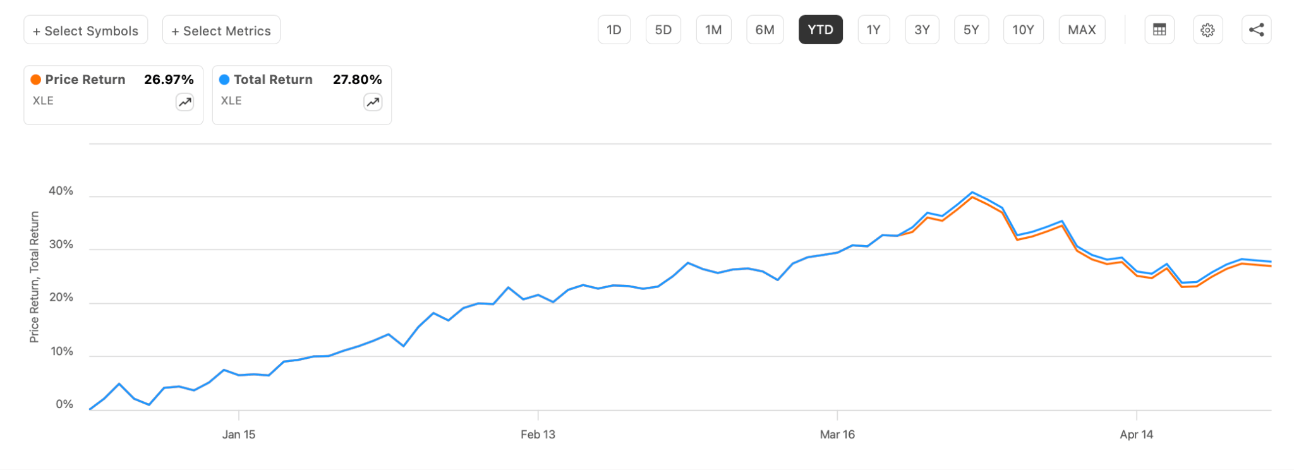Show the MAX time range

click(x=1082, y=30)
